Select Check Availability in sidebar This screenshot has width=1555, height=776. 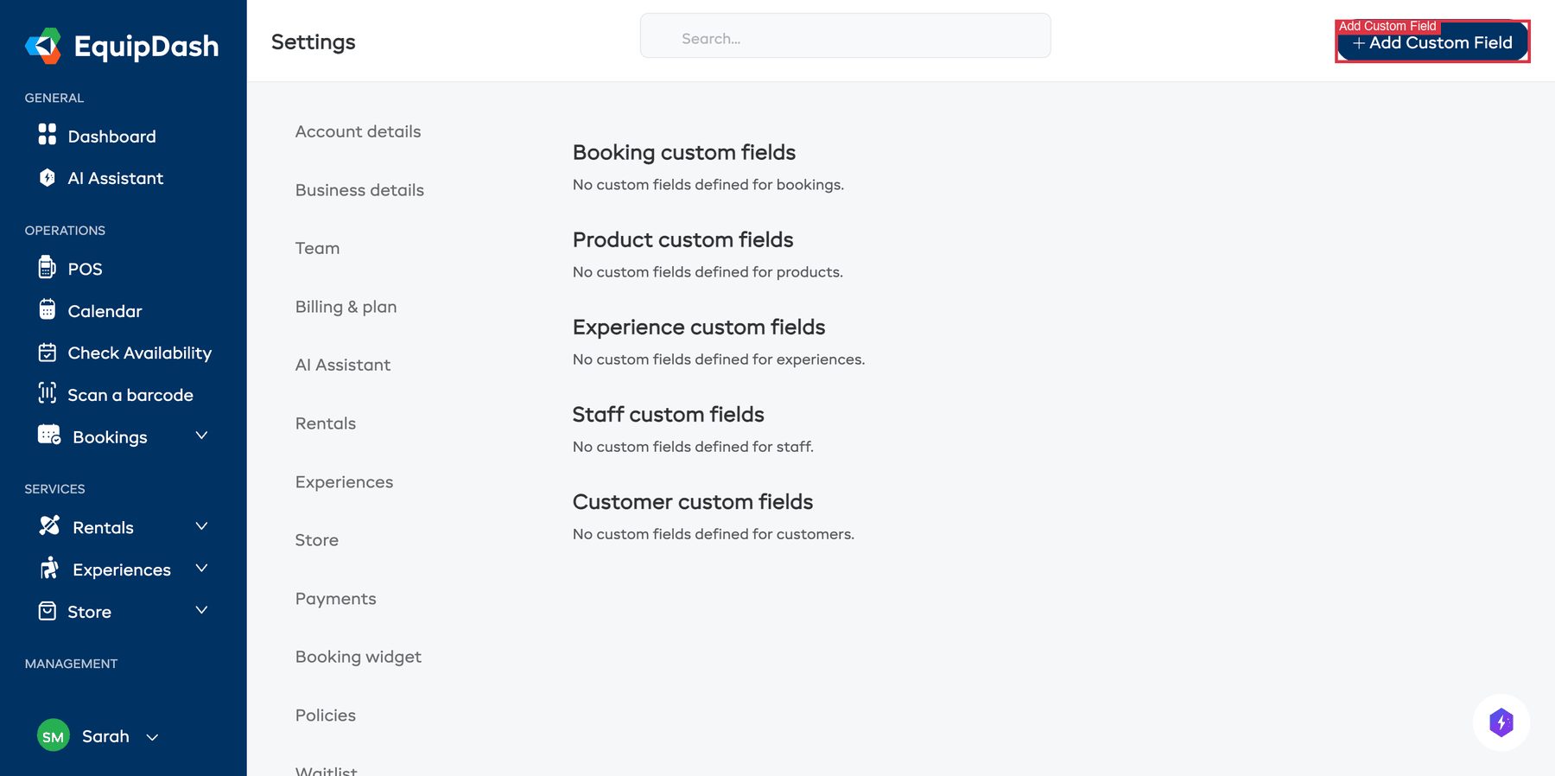(x=140, y=353)
